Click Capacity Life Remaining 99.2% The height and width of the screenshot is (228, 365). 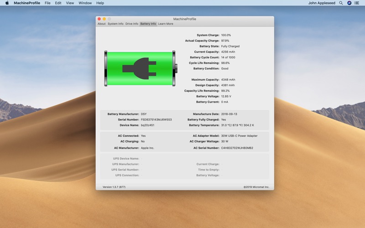pyautogui.click(x=225, y=91)
